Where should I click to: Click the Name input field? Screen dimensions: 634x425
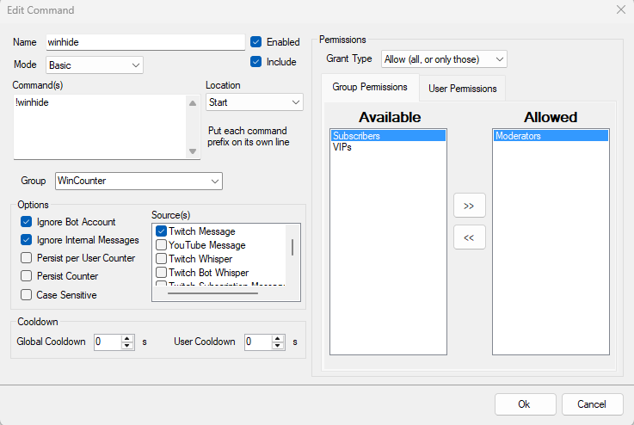145,42
